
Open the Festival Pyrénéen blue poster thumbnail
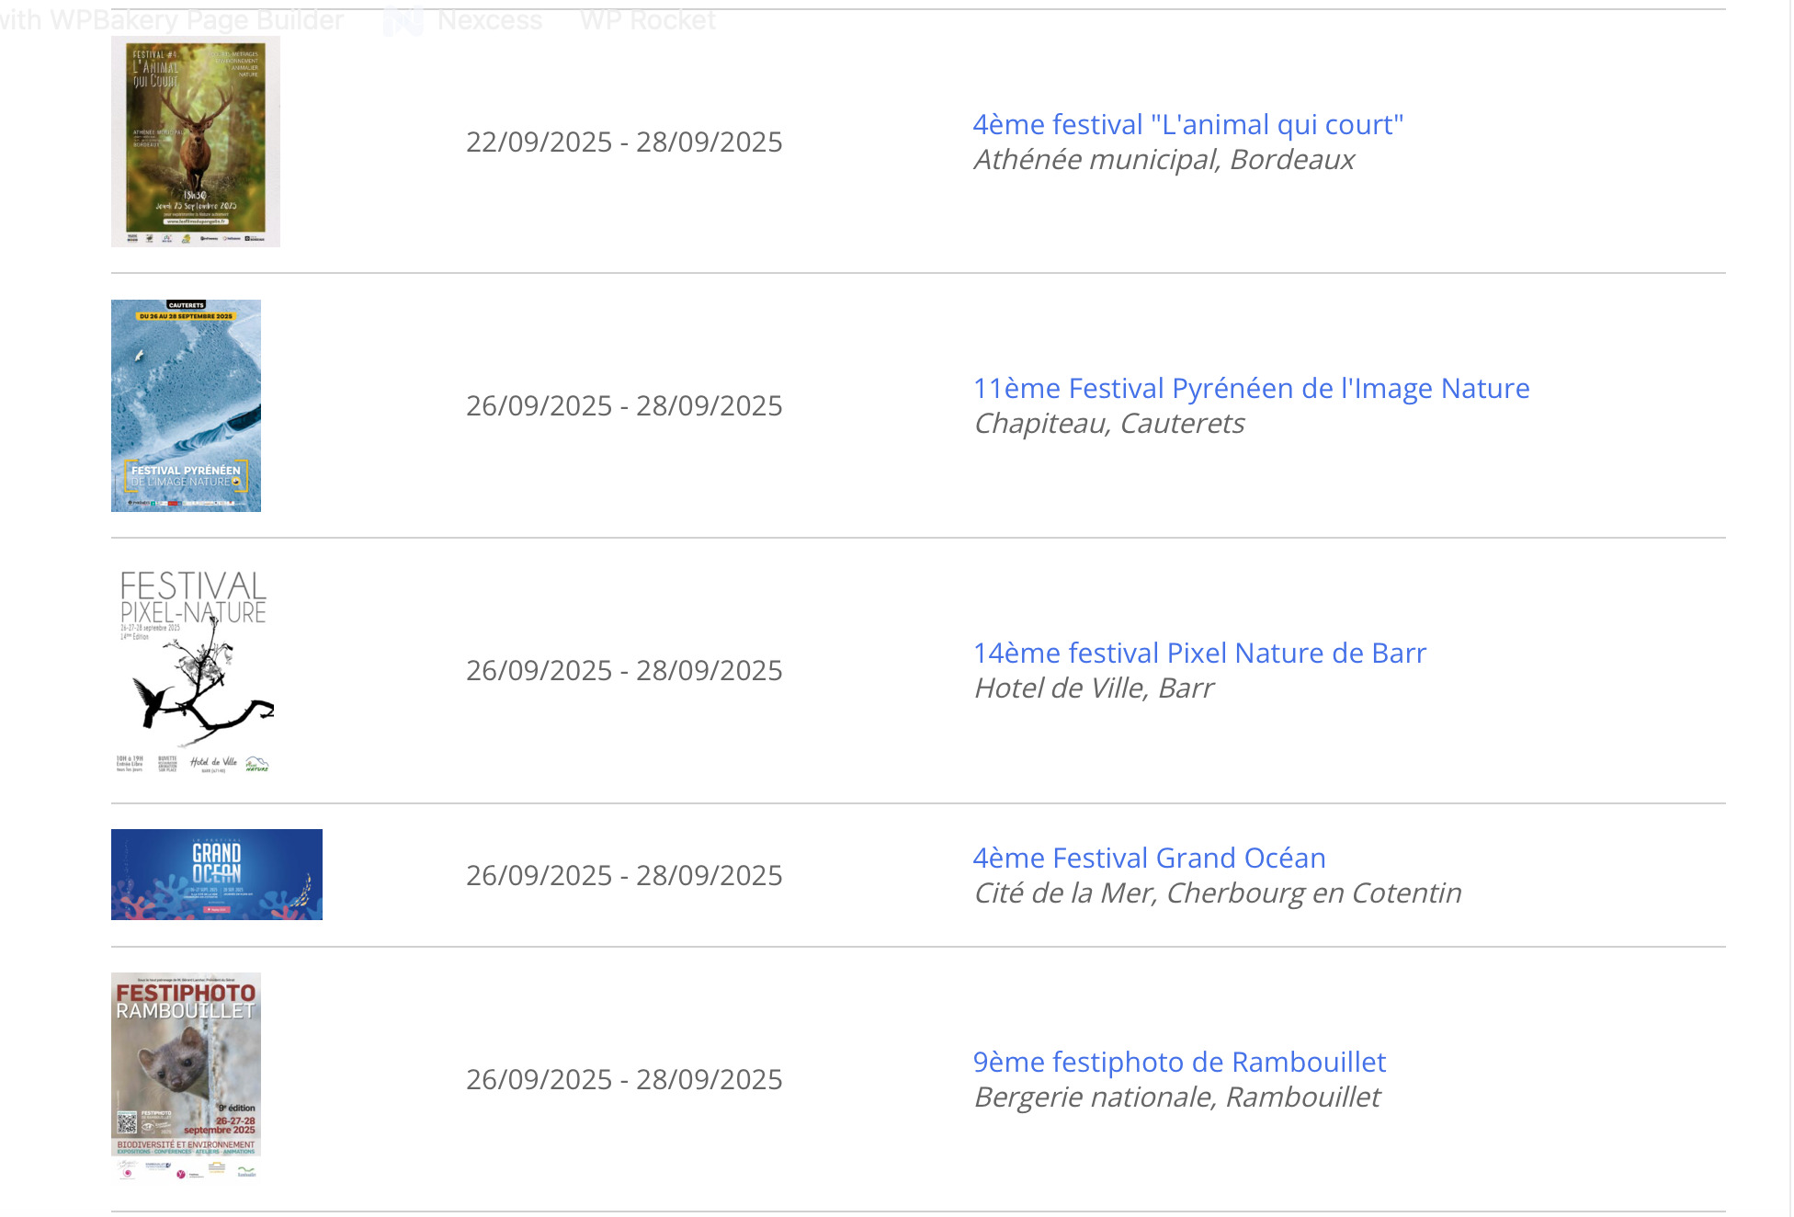[186, 405]
